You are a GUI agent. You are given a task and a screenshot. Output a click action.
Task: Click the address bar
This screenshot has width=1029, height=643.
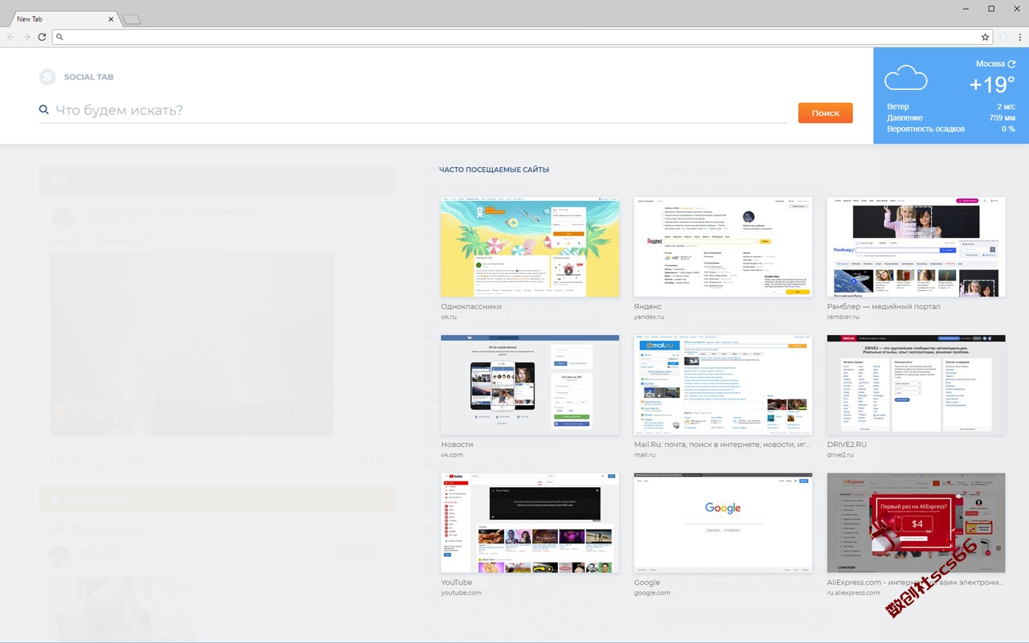(x=523, y=37)
